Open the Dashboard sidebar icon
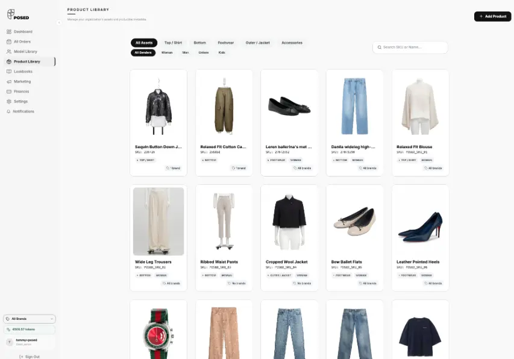 pos(9,32)
